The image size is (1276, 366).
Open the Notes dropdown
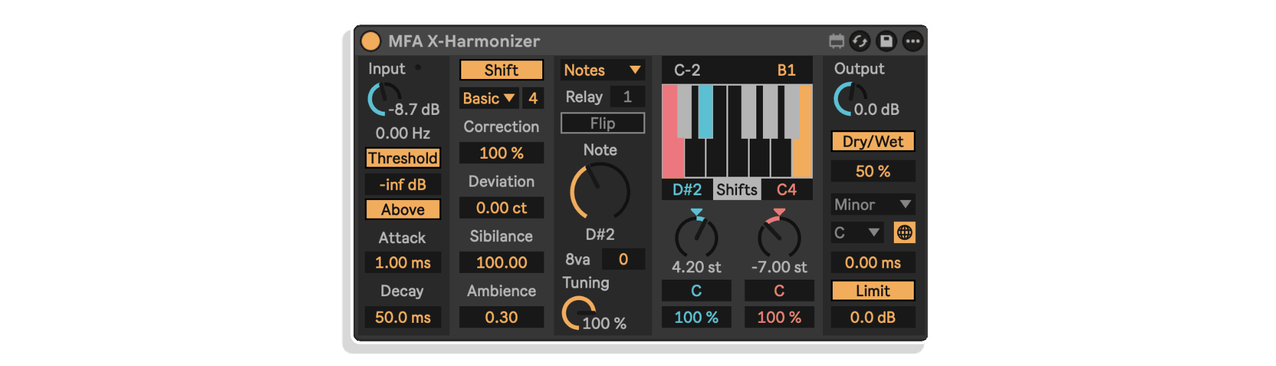(x=603, y=70)
